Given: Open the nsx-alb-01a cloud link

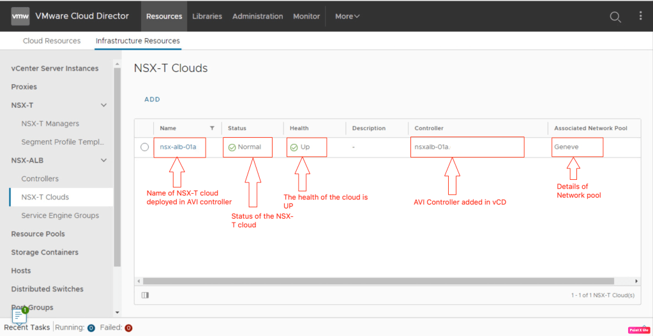Looking at the screenshot, I should [x=178, y=147].
